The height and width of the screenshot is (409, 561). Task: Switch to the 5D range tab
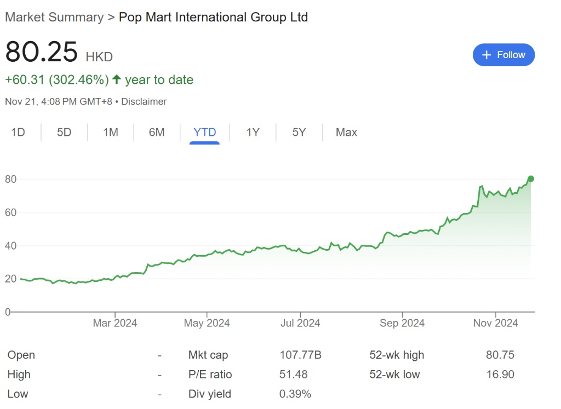click(64, 132)
